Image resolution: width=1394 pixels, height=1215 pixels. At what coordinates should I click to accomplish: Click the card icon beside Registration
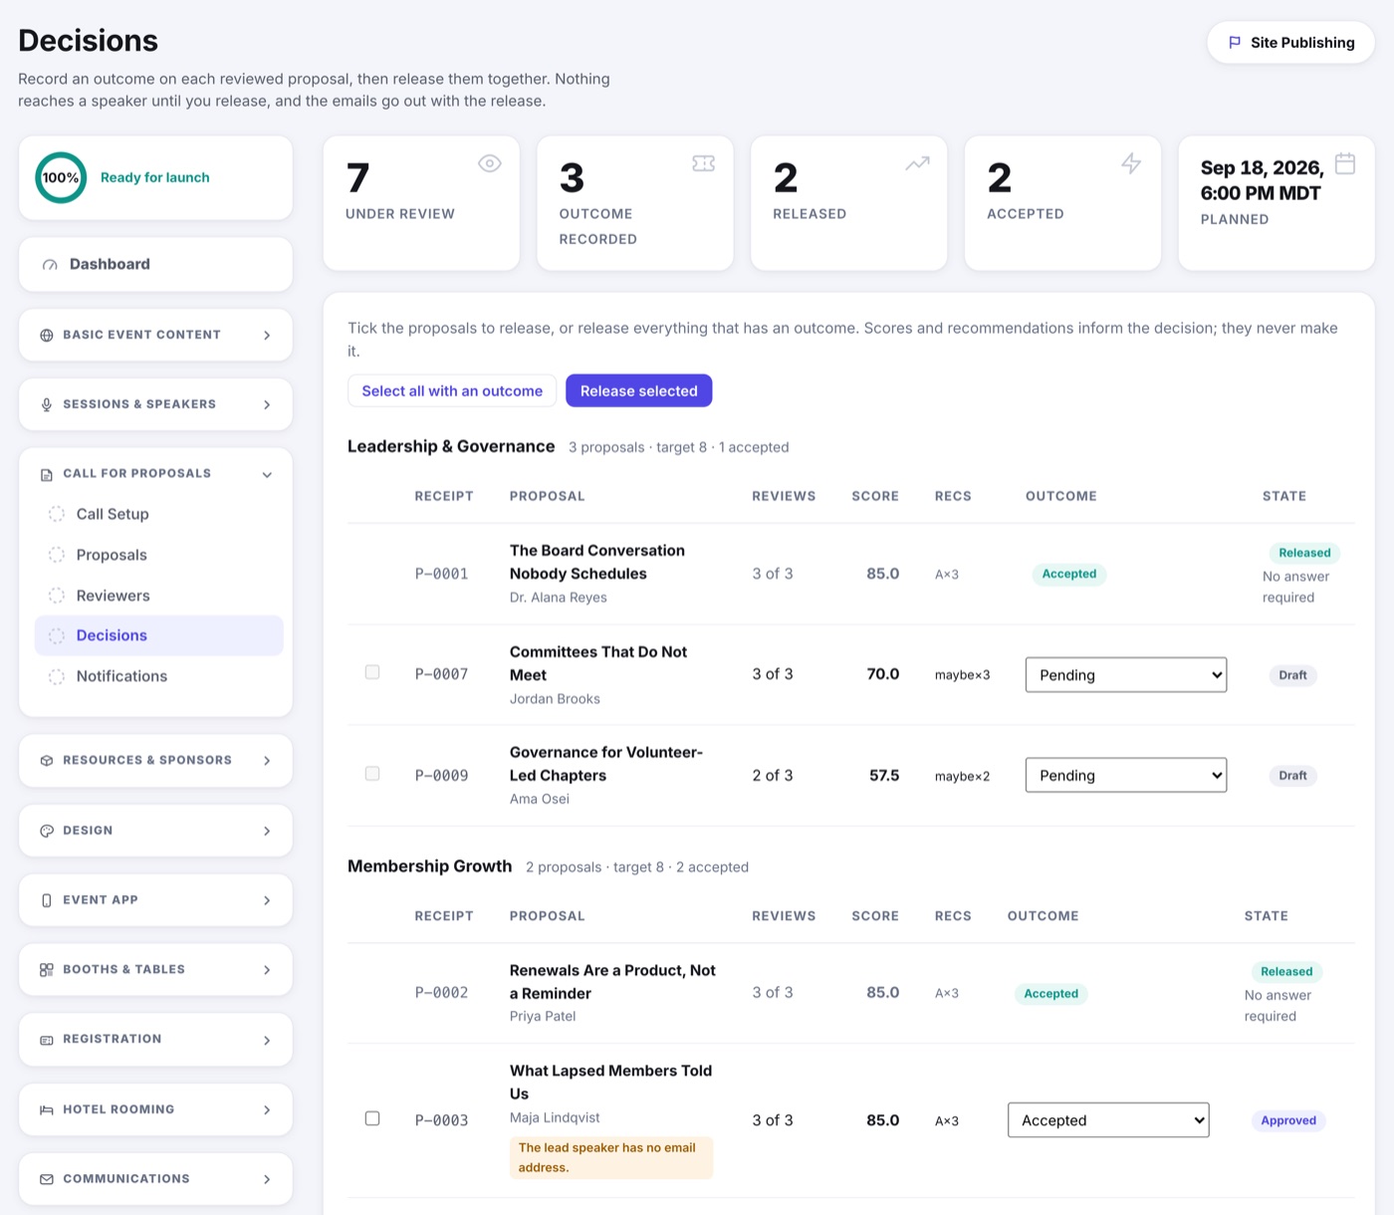click(x=47, y=1040)
